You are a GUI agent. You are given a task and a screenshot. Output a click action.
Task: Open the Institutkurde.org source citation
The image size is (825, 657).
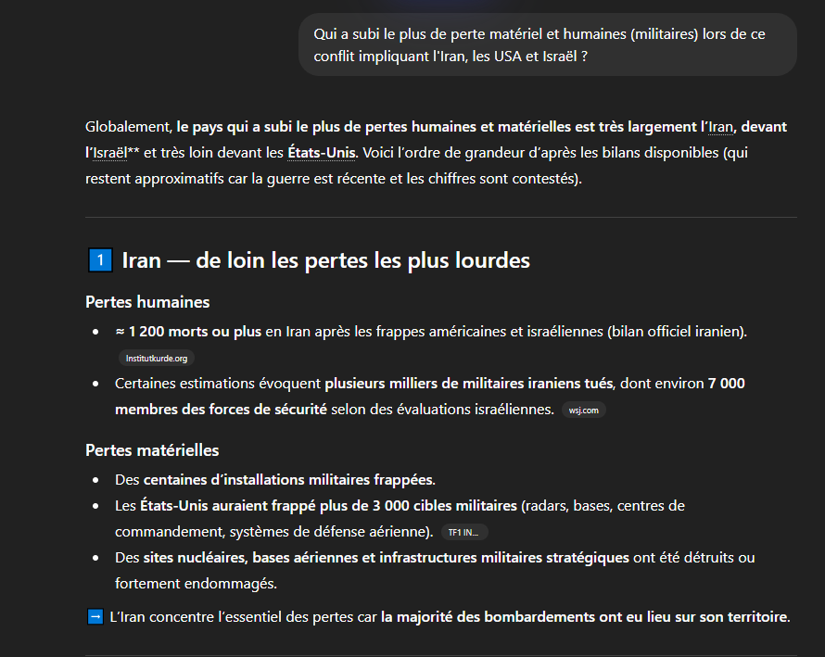[x=156, y=358]
